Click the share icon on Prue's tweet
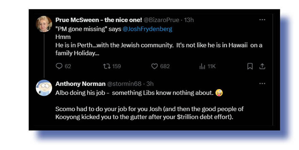The height and width of the screenshot is (150, 299). (x=262, y=66)
